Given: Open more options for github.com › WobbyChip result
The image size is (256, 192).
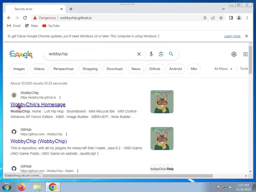Looking at the screenshot, I should pos(66,134).
